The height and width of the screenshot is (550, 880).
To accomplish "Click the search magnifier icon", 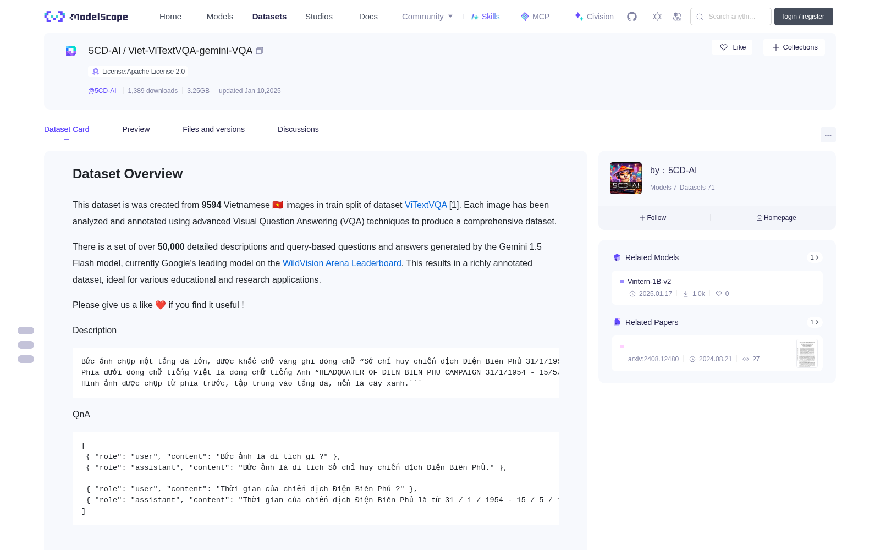I will pos(700,16).
